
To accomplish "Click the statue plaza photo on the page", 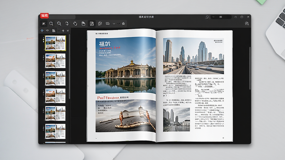I will point(126,116).
